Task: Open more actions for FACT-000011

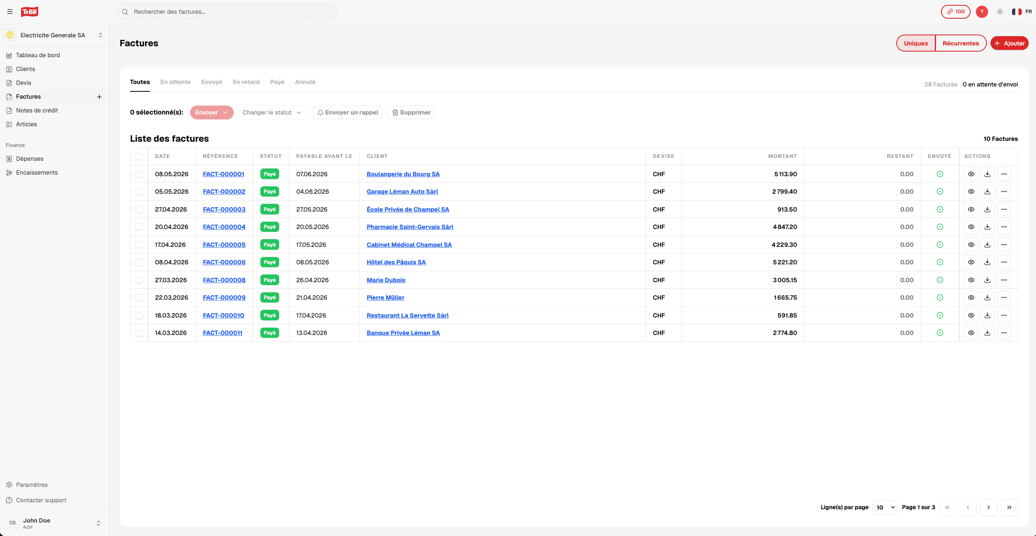Action: [1004, 333]
